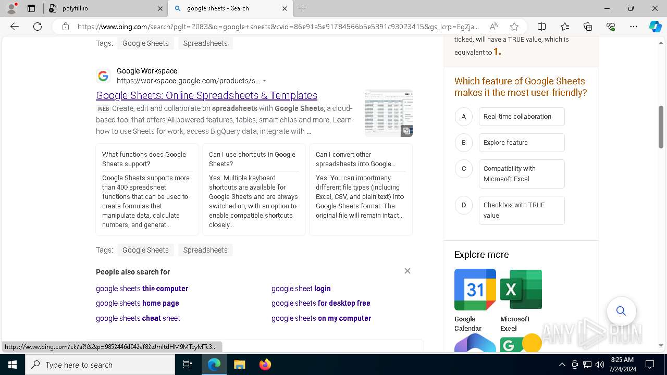Open the Microsoft Edge taskbar icon
This screenshot has height=375, width=667.
tap(214, 365)
